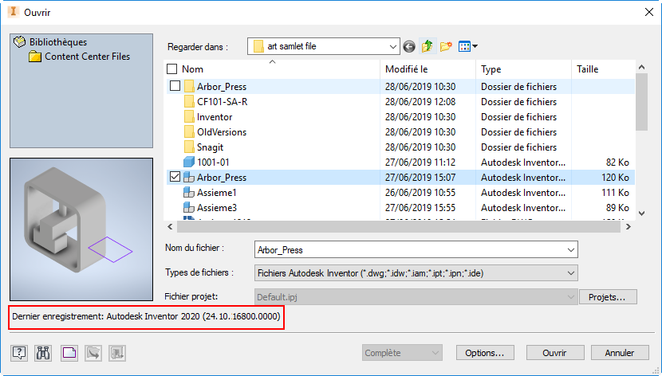Select the Assieme3 assembly file
The width and height of the screenshot is (662, 376).
pyautogui.click(x=211, y=208)
